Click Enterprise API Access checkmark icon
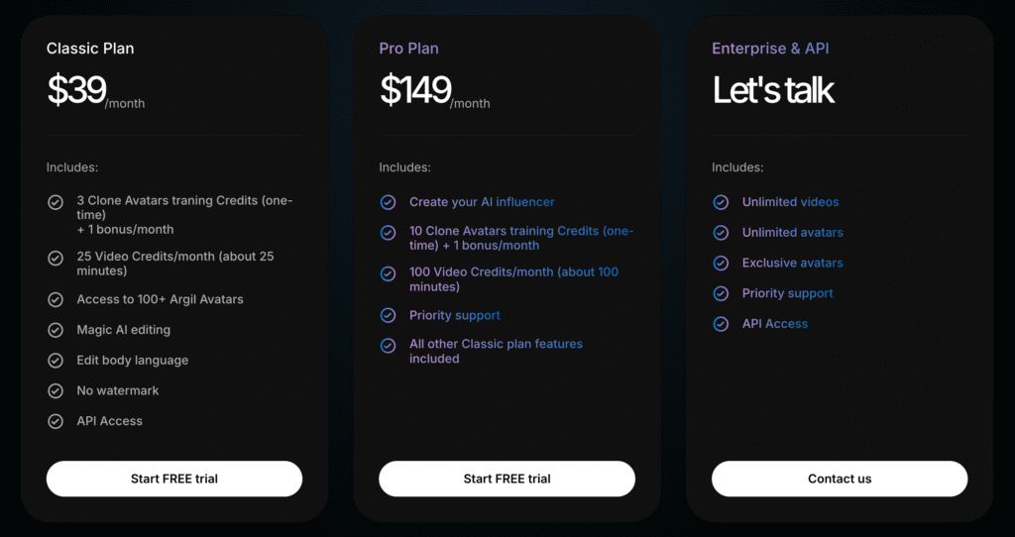The width and height of the screenshot is (1015, 537). 721,324
